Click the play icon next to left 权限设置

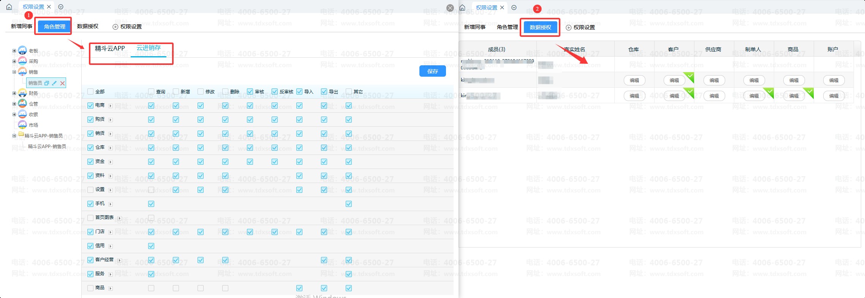(115, 27)
